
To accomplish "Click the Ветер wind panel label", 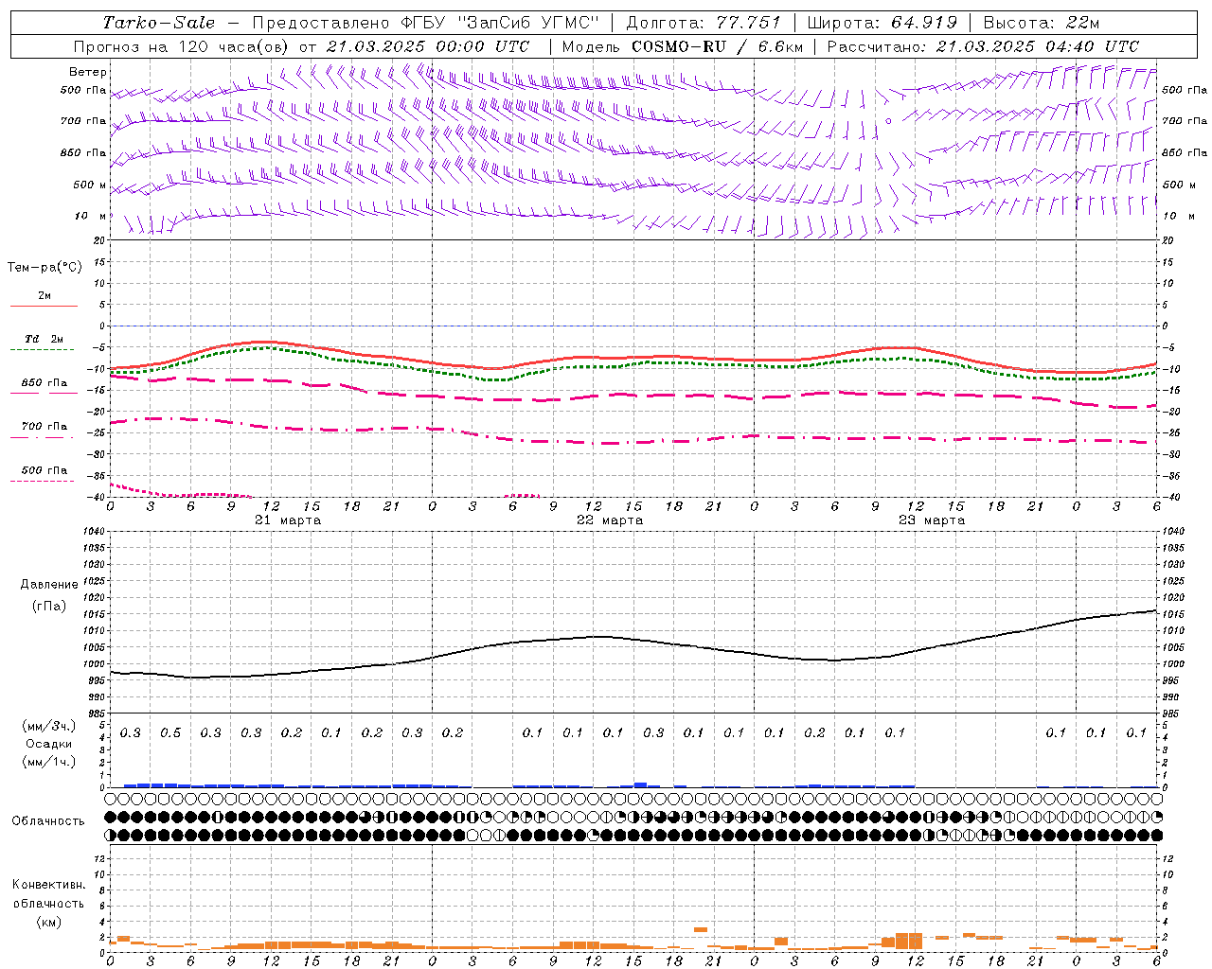I will [88, 72].
